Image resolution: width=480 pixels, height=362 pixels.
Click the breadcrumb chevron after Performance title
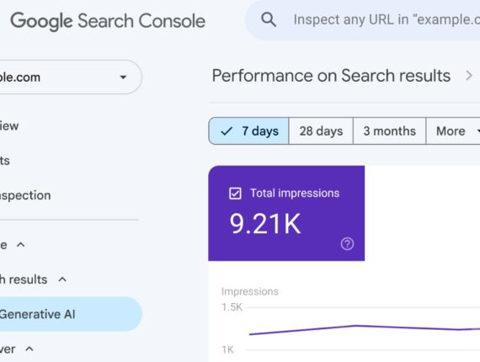coord(469,75)
